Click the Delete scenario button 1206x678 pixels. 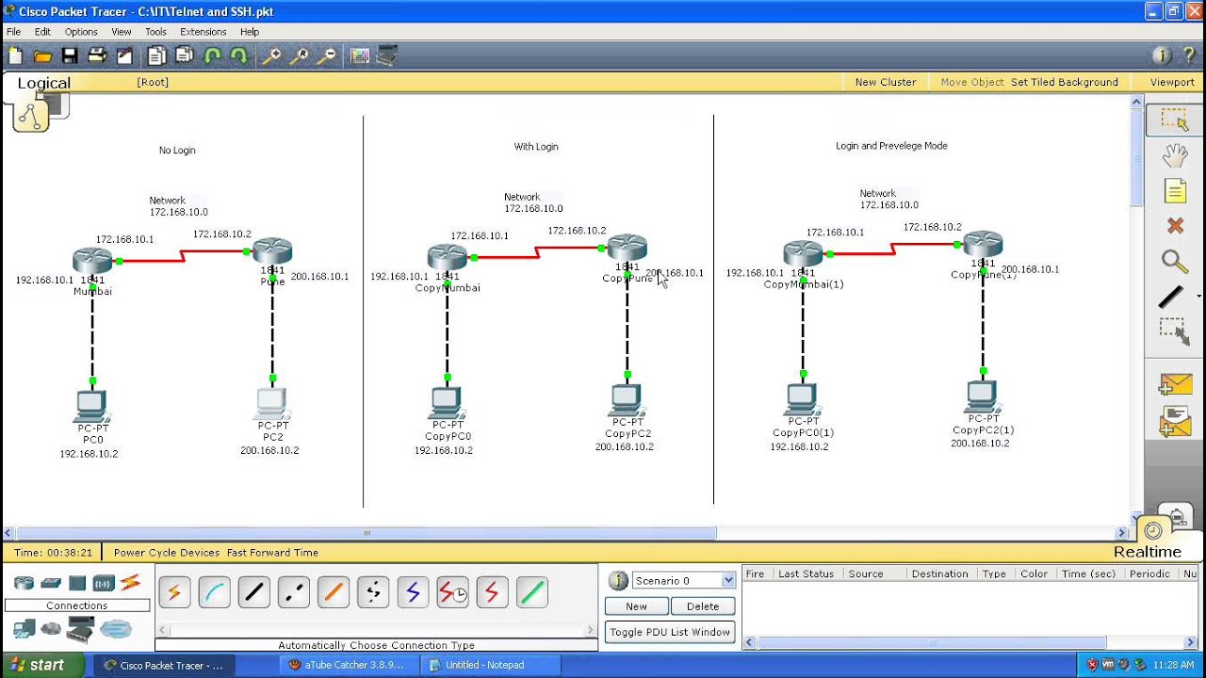pos(703,606)
